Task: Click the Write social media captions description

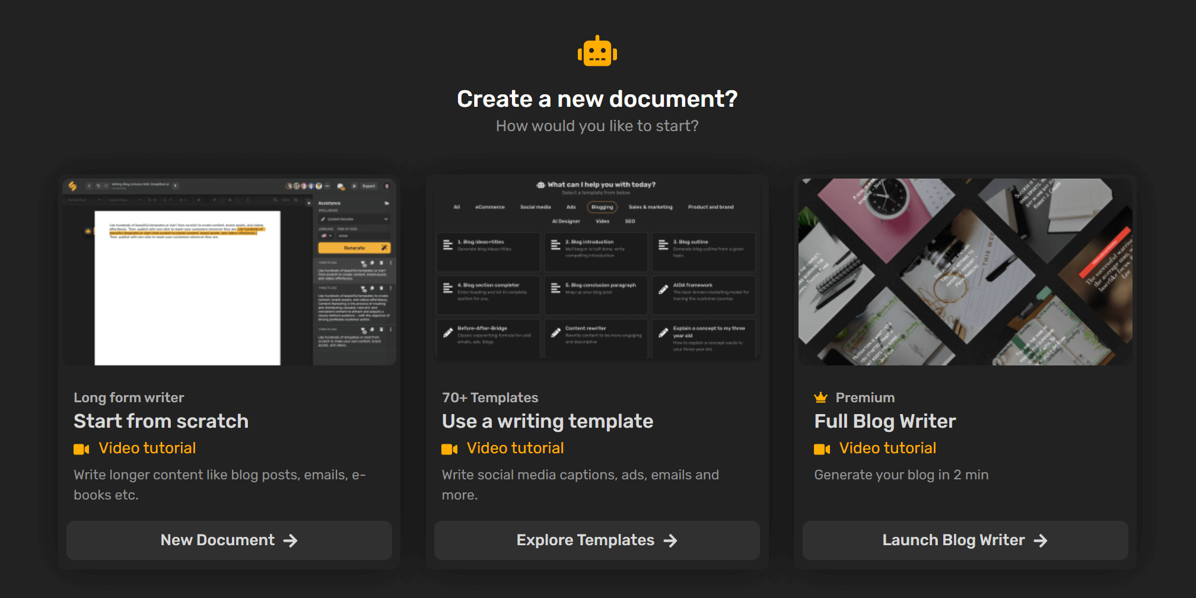Action: pos(580,485)
